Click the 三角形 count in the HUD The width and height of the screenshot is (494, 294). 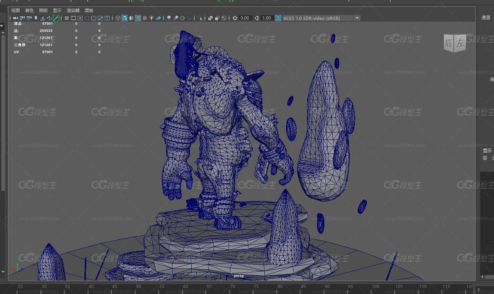[46, 45]
